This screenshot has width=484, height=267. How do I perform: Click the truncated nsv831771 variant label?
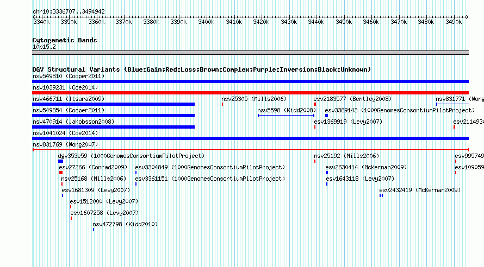(x=460, y=99)
